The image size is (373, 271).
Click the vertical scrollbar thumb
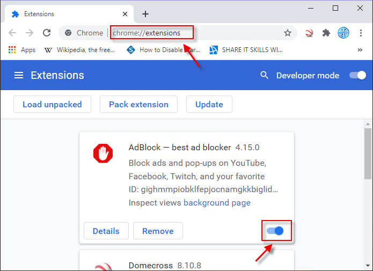[368, 153]
